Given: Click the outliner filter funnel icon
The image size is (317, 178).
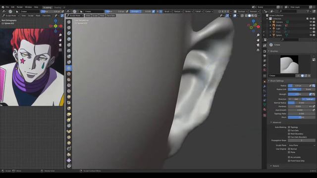Looking at the screenshot, I should (308, 11).
